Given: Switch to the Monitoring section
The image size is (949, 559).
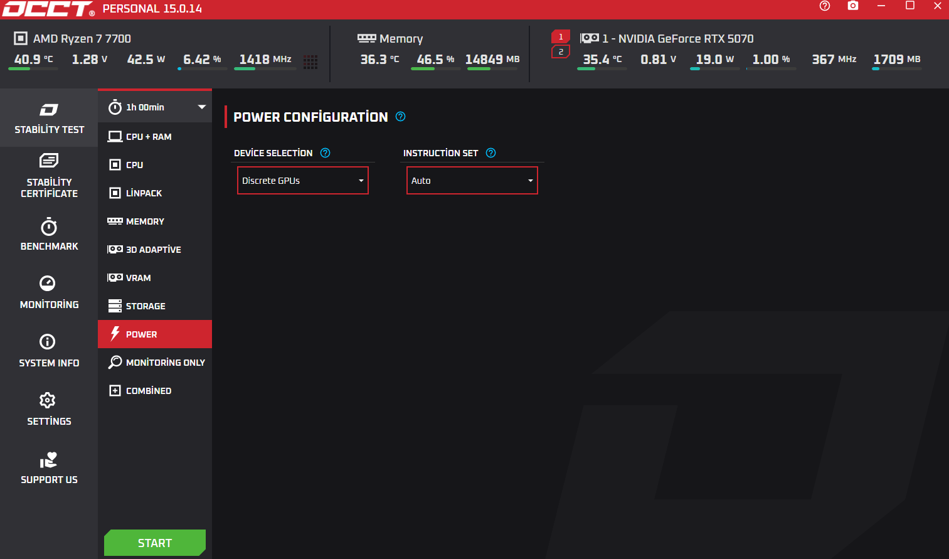Looking at the screenshot, I should click(x=49, y=292).
